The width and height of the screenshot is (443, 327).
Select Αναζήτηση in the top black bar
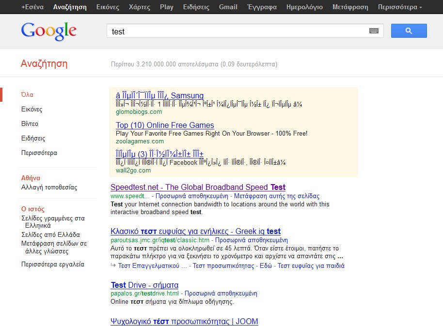click(x=70, y=7)
